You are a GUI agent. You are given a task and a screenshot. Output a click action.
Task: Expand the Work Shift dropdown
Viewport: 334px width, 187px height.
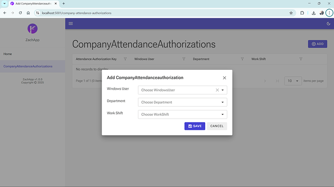coord(223,114)
